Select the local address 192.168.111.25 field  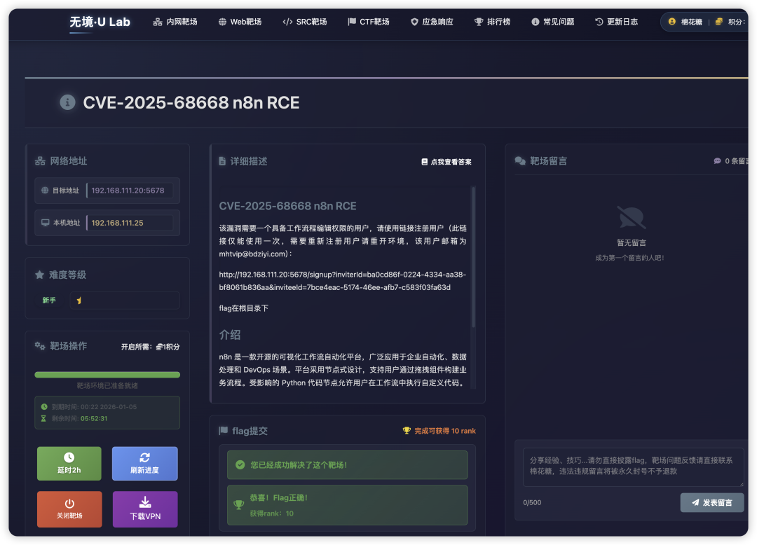[x=130, y=223]
